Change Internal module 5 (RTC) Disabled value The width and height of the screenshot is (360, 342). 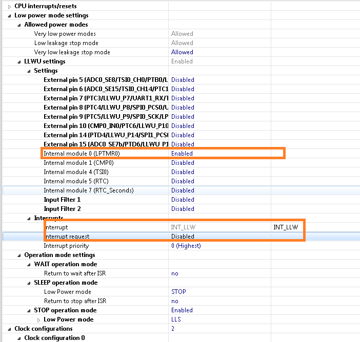pos(183,181)
